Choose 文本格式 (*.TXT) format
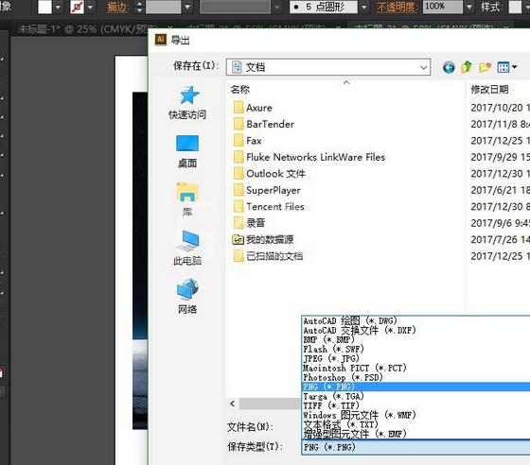The width and height of the screenshot is (530, 465). (x=415, y=424)
